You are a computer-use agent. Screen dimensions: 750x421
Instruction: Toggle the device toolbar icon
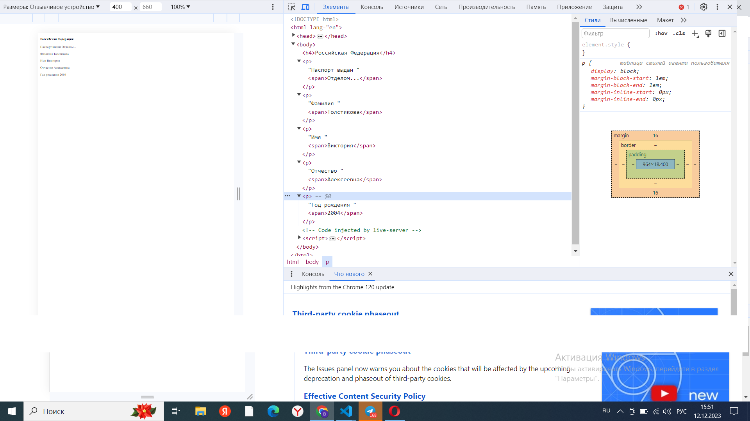tap(305, 7)
